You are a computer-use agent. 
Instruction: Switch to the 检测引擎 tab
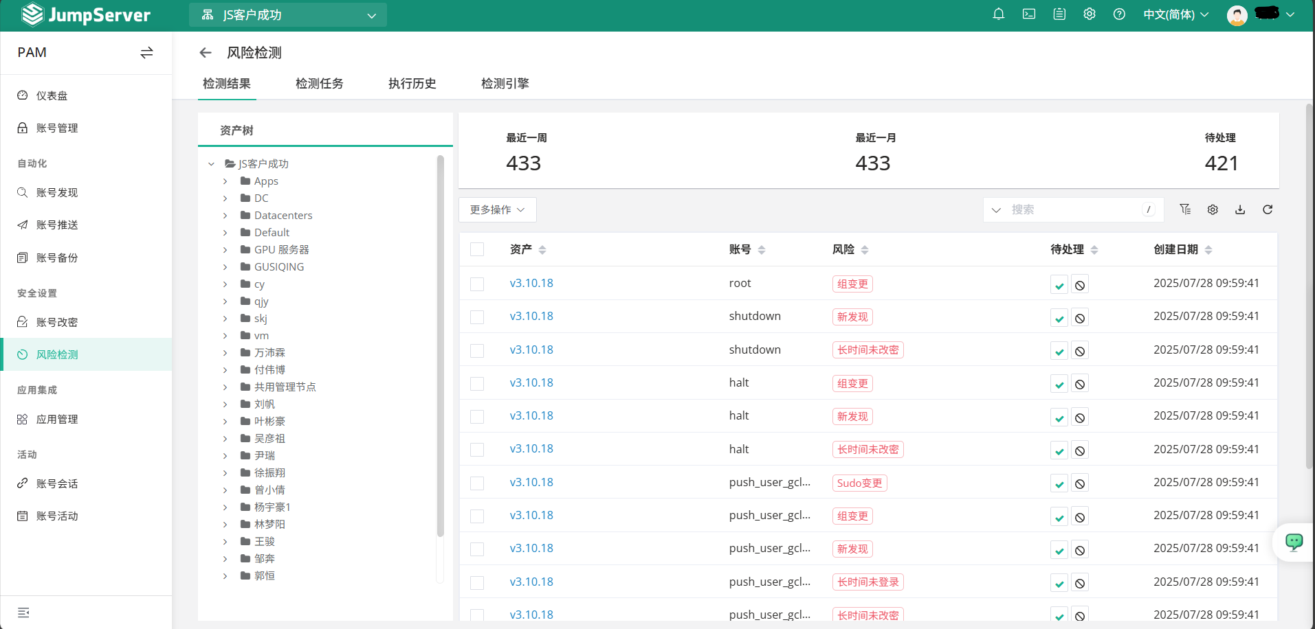(505, 83)
